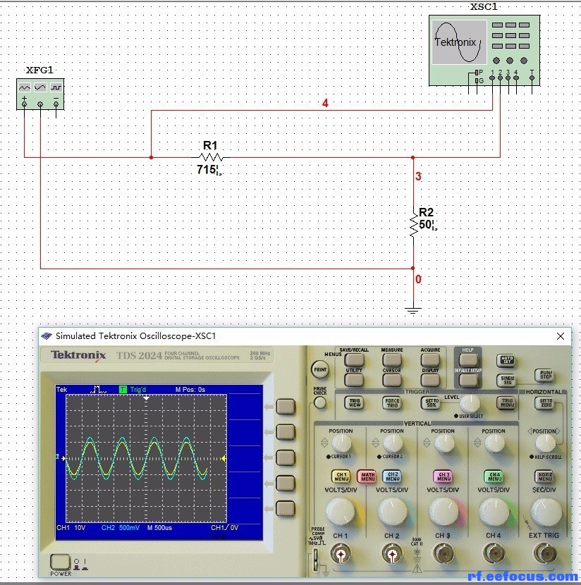Viewport: 581px width, 585px height.
Task: Select the XSC1 Tektronix oscilloscope component
Action: click(484, 50)
